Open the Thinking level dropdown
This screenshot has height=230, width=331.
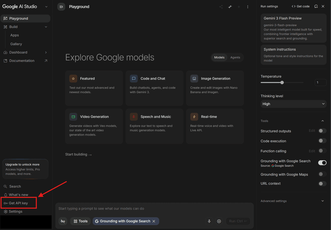(293, 104)
